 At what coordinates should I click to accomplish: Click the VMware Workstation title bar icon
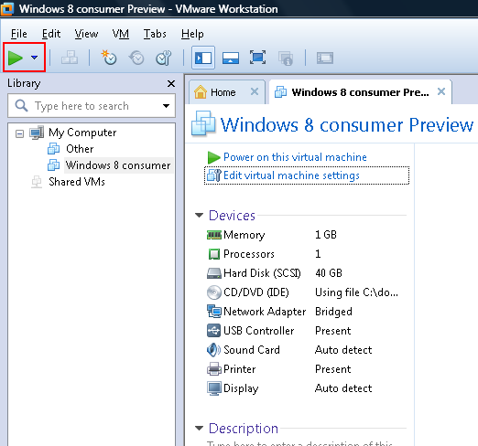click(7, 8)
